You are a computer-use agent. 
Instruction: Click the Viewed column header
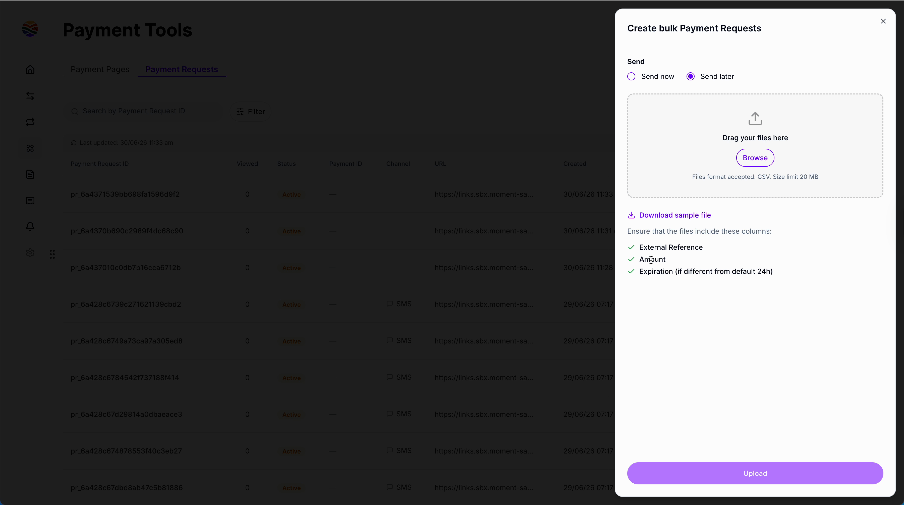coord(247,164)
